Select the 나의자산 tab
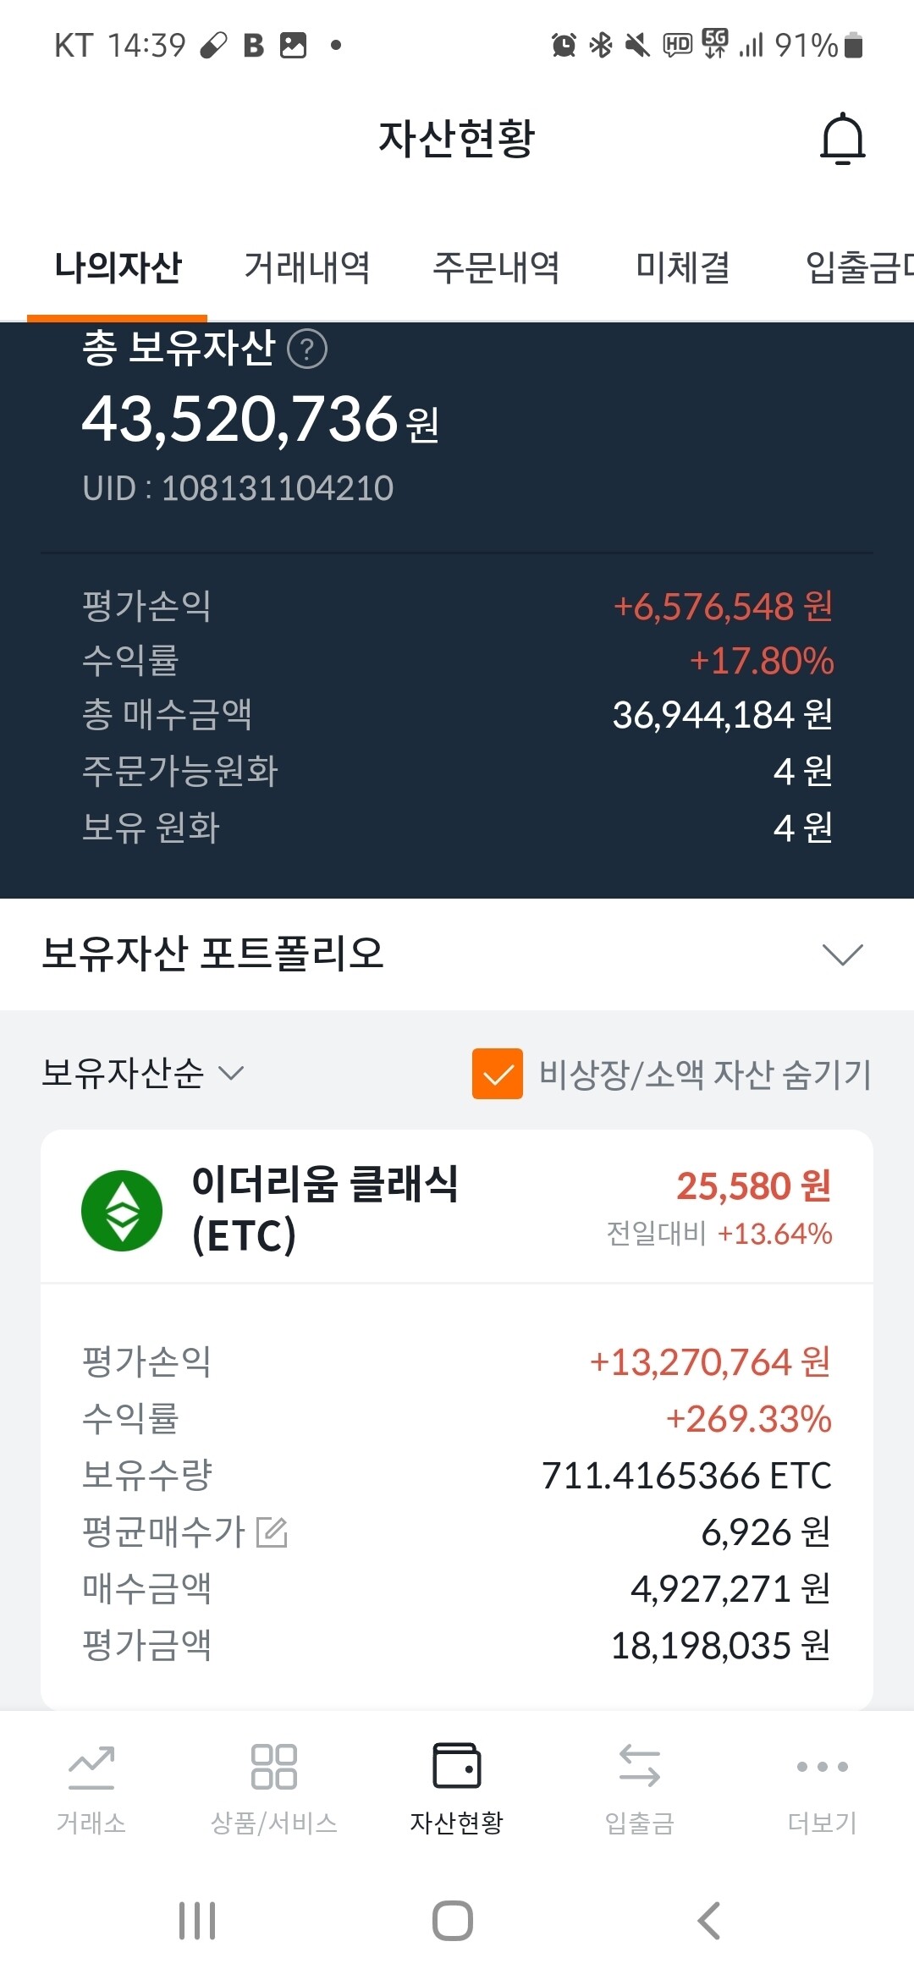 (x=118, y=267)
